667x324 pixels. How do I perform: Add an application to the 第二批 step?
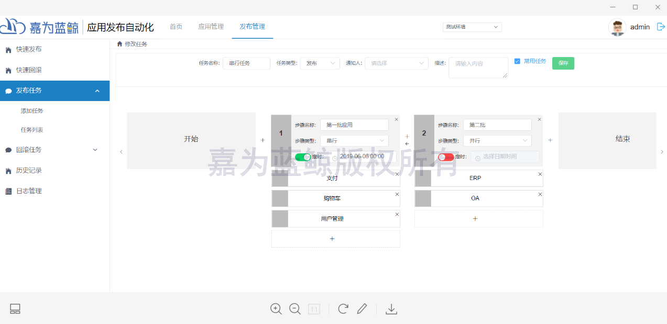pos(475,219)
